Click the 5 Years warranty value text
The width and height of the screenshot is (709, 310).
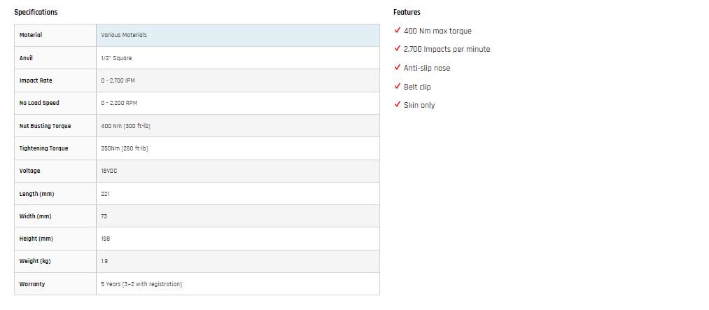point(141,284)
